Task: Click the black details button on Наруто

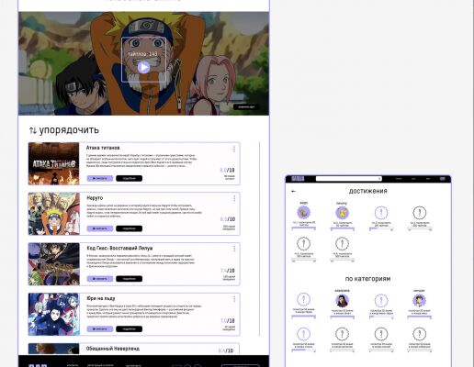Action: [129, 228]
